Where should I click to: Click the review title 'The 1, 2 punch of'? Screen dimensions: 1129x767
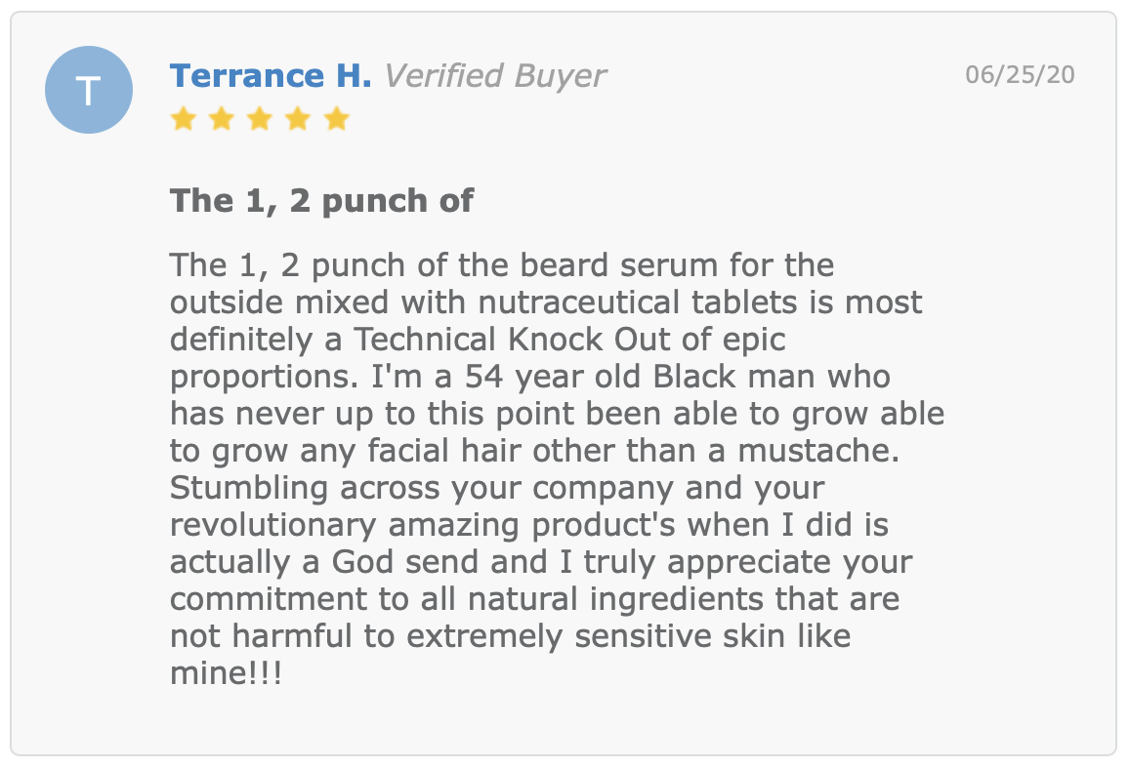(321, 201)
